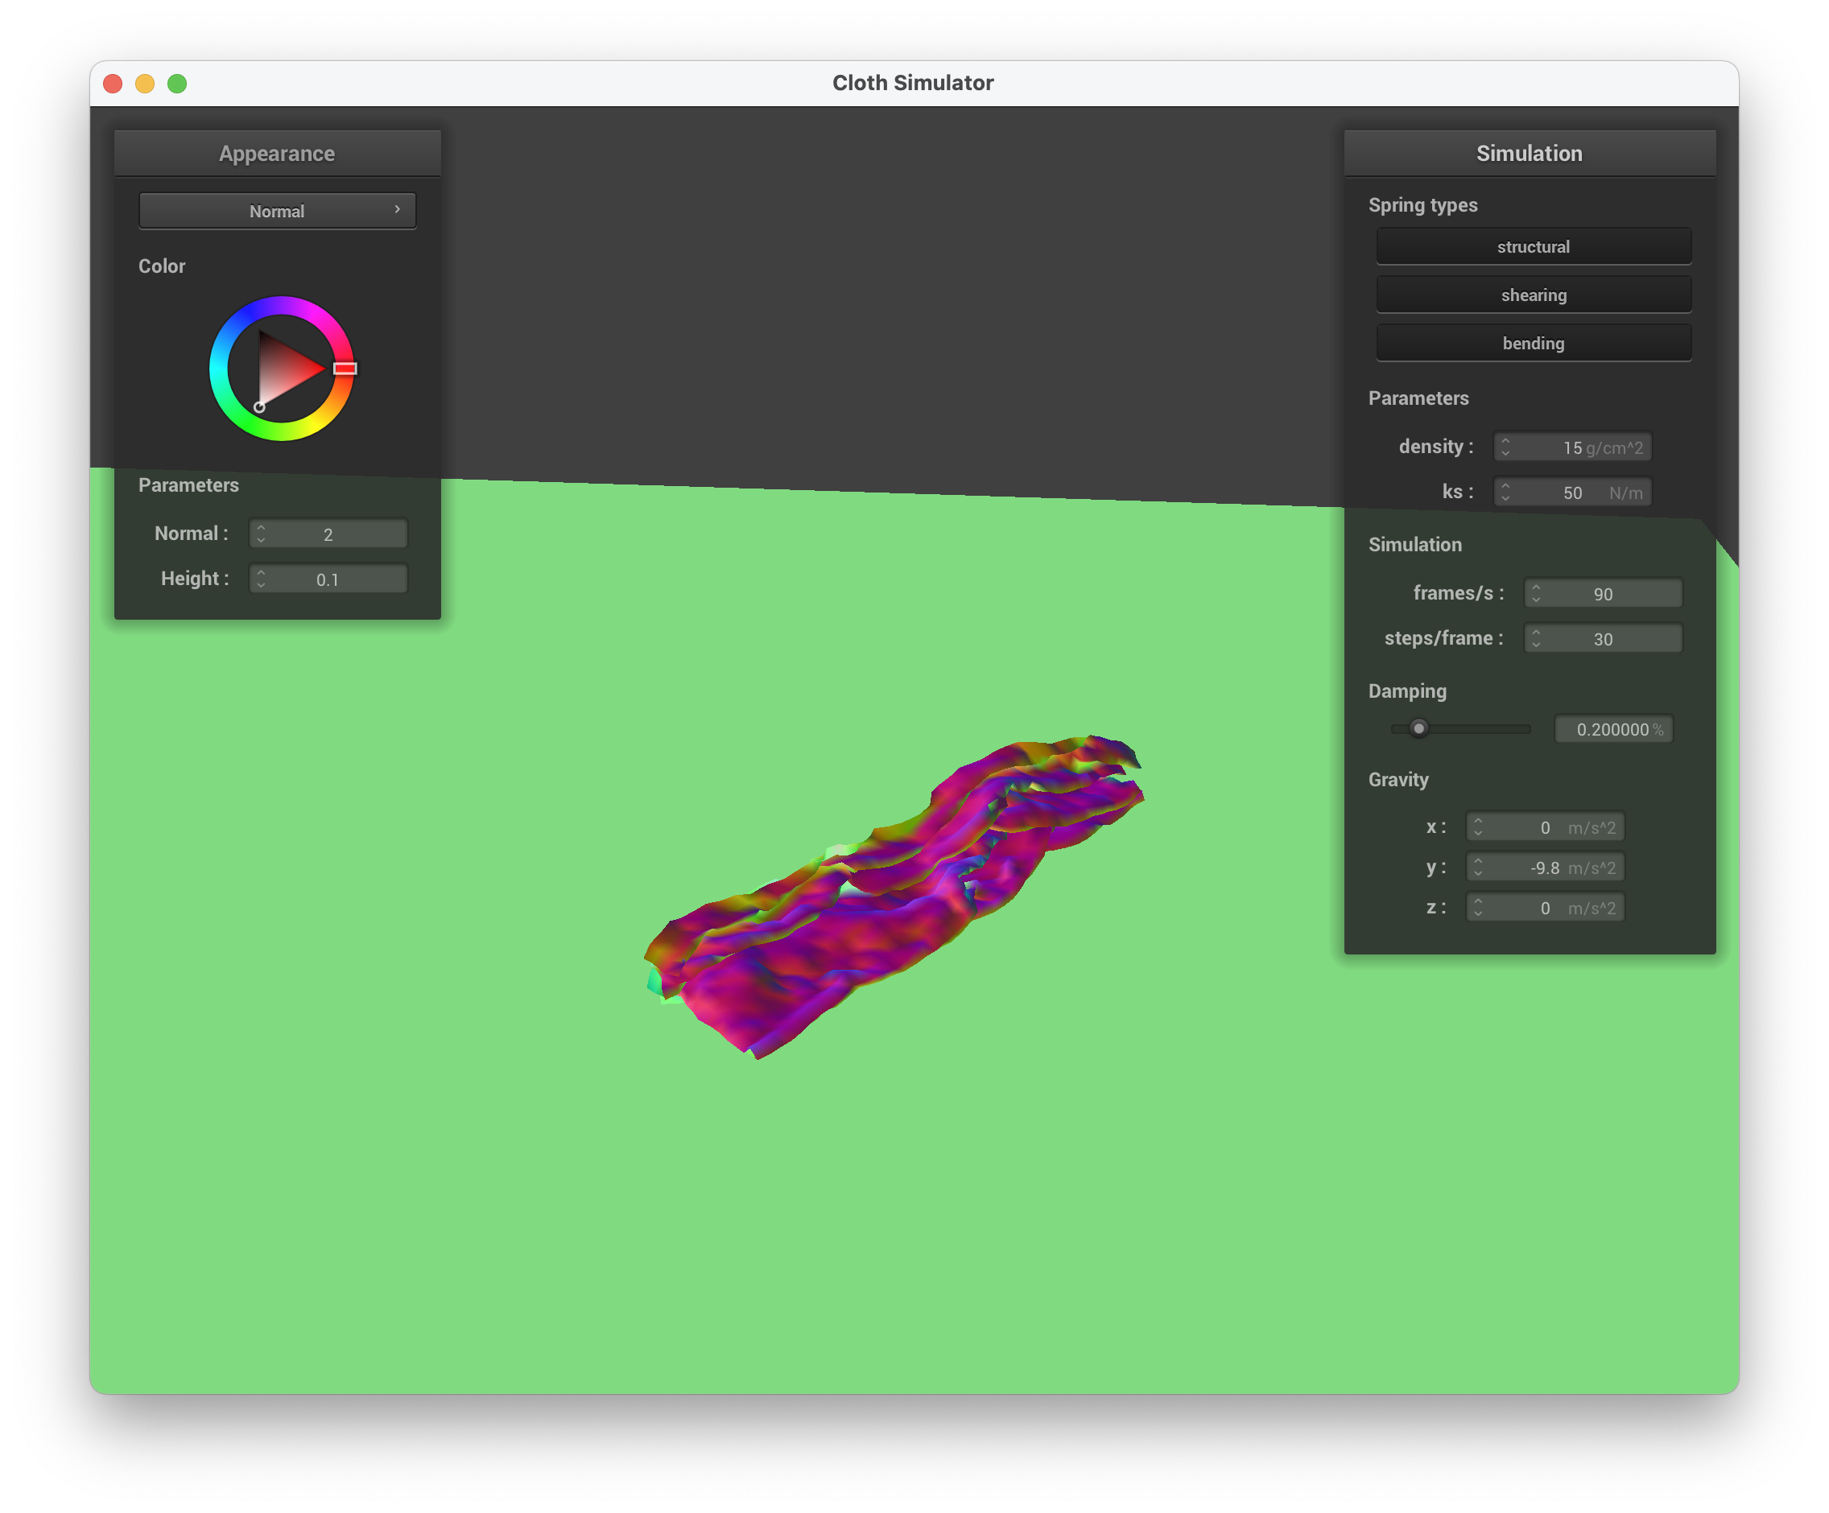Screen dimensions: 1829x1513
Task: Click the steps/frame spinner arrows
Action: (1535, 638)
